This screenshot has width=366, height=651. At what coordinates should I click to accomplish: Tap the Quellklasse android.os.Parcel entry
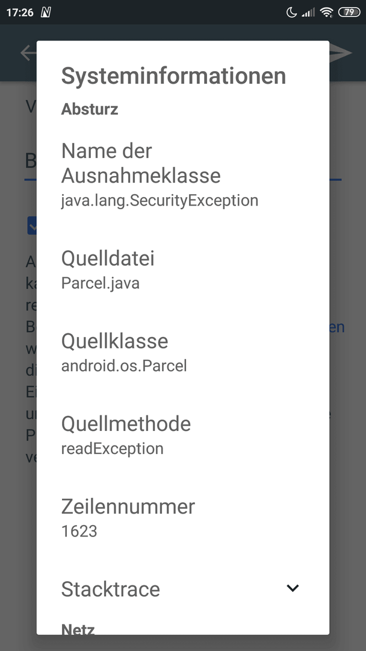(x=183, y=353)
